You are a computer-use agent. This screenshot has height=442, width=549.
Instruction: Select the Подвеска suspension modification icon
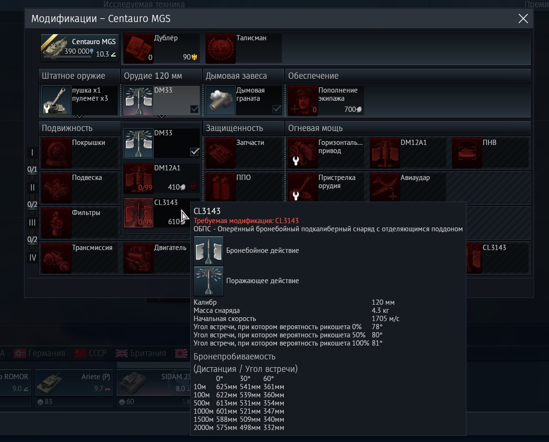point(56,188)
